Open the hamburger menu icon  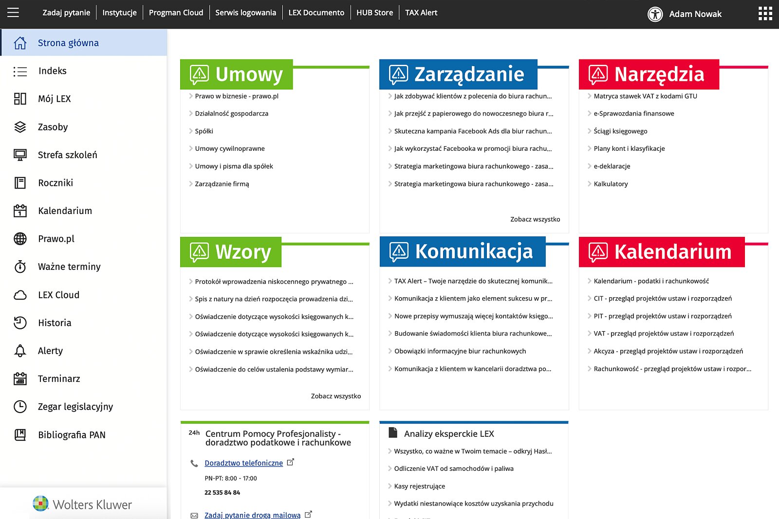13,13
